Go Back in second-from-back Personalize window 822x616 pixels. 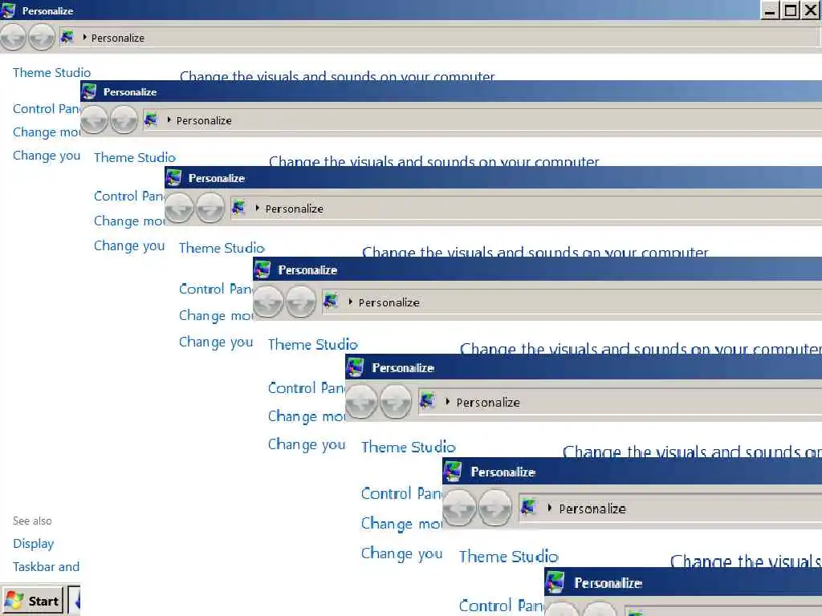(95, 120)
